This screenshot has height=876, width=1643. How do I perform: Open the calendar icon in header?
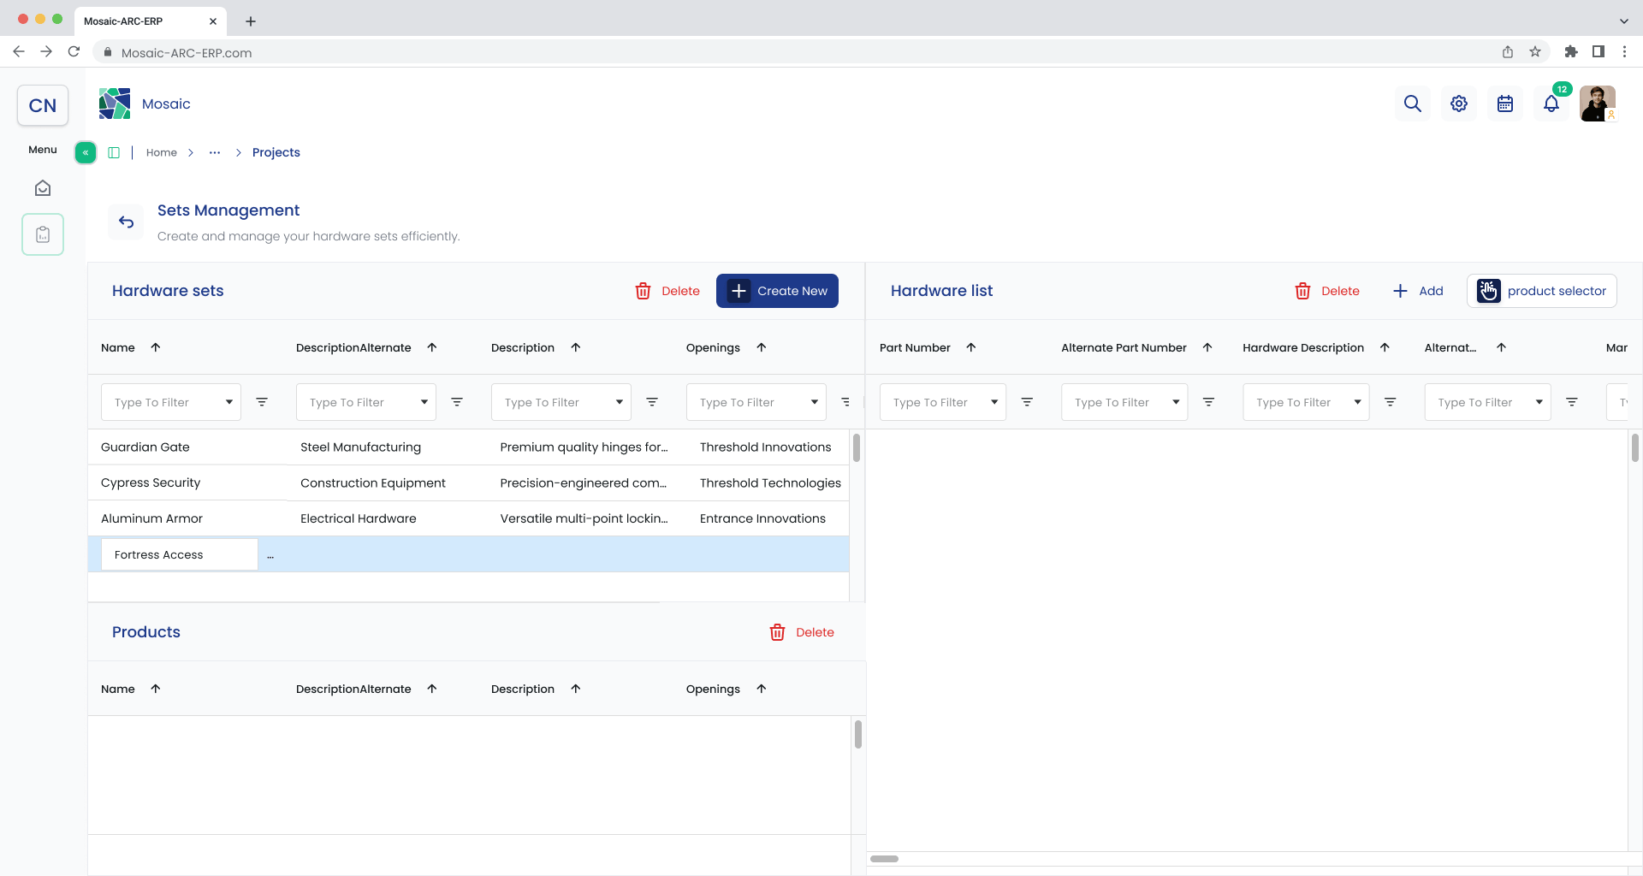[x=1505, y=104]
